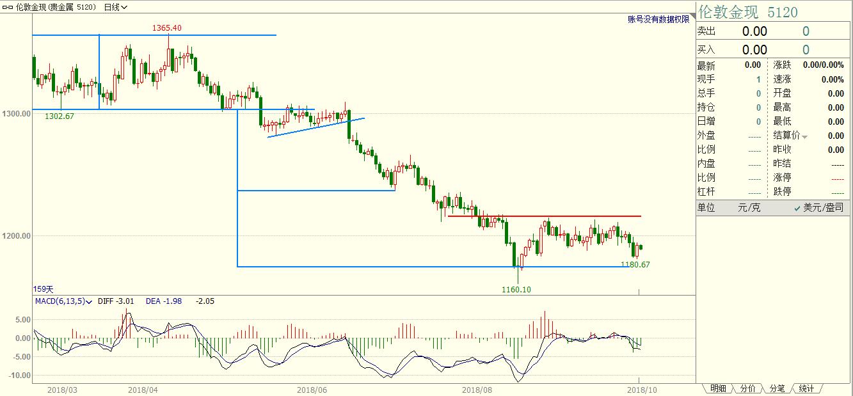The image size is (853, 396).
Task: Switch to the 分价 tab
Action: pos(747,388)
